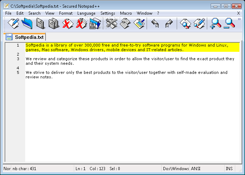Open the Language menu

(86, 13)
